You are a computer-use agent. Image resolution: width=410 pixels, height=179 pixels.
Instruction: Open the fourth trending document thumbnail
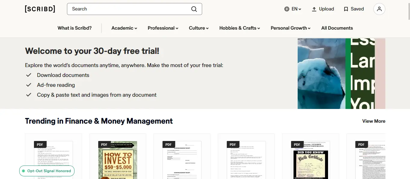pos(246,160)
